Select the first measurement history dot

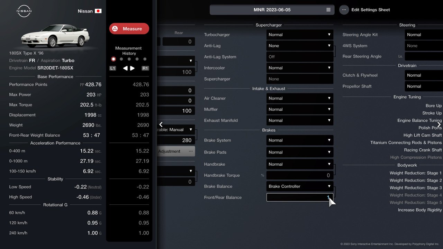(x=114, y=59)
